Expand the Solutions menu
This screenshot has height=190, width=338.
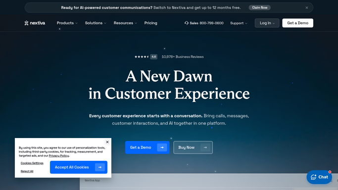point(96,23)
